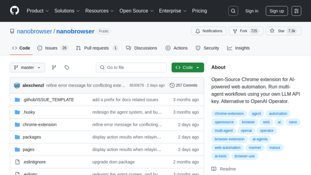Select the ai-tools topic tag
This screenshot has height=175, width=311.
click(220, 156)
